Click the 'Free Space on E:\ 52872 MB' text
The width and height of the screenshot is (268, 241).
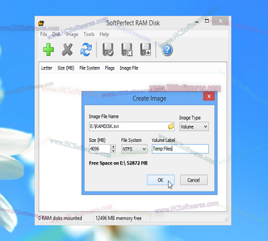tap(118, 163)
